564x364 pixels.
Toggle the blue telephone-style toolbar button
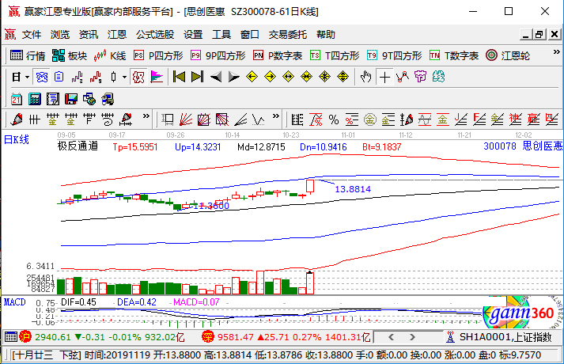tap(42, 77)
